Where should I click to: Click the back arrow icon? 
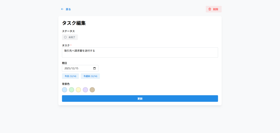62,9
